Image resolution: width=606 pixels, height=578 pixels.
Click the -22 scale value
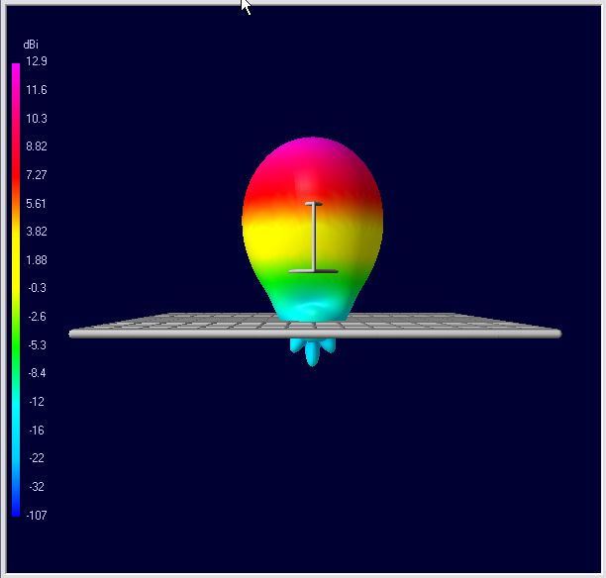click(37, 458)
